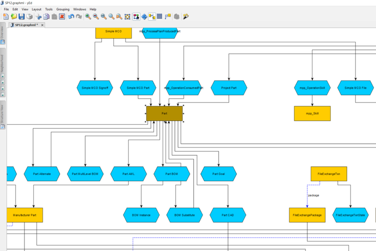Click the Undo arrow icon
376x251 pixels.
(71, 16)
